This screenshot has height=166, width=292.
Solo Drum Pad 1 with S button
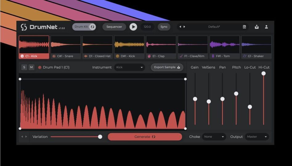(24, 67)
